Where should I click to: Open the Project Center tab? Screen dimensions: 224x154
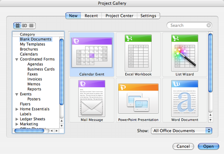[119, 16]
